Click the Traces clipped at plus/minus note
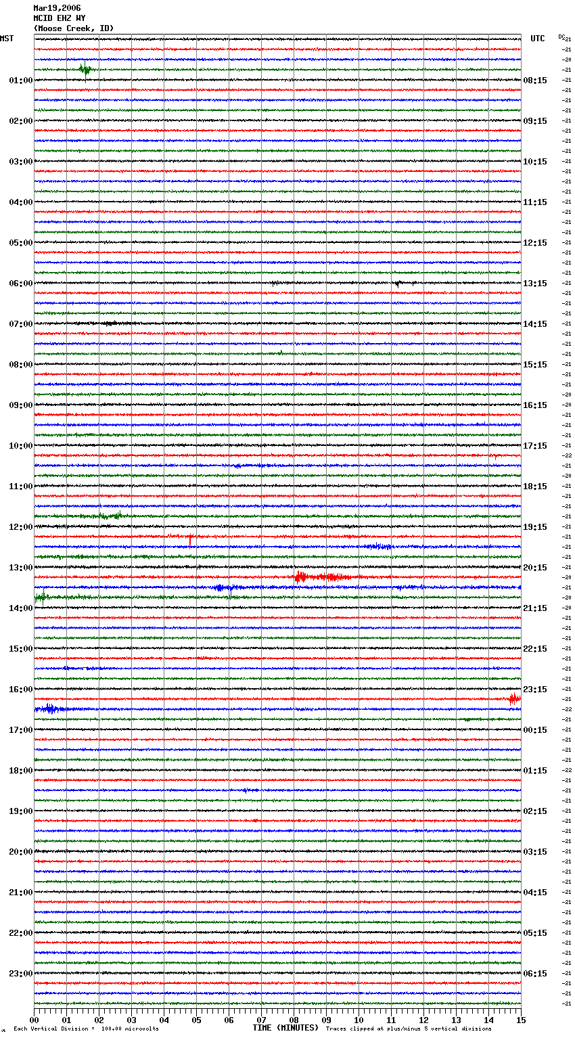This screenshot has height=1038, width=575. (409, 1029)
